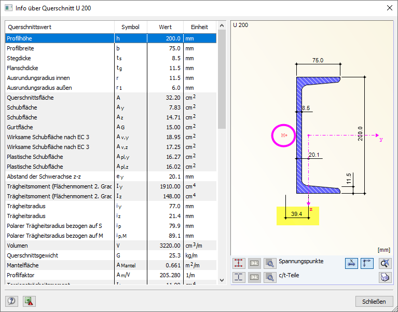Click the Querschnittswert column header

(x=60, y=27)
